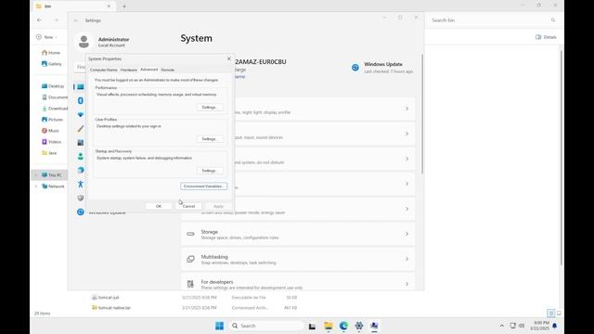Screen dimensions: 594x334
Task: Switch Explorer to details view icon
Action: (551, 314)
